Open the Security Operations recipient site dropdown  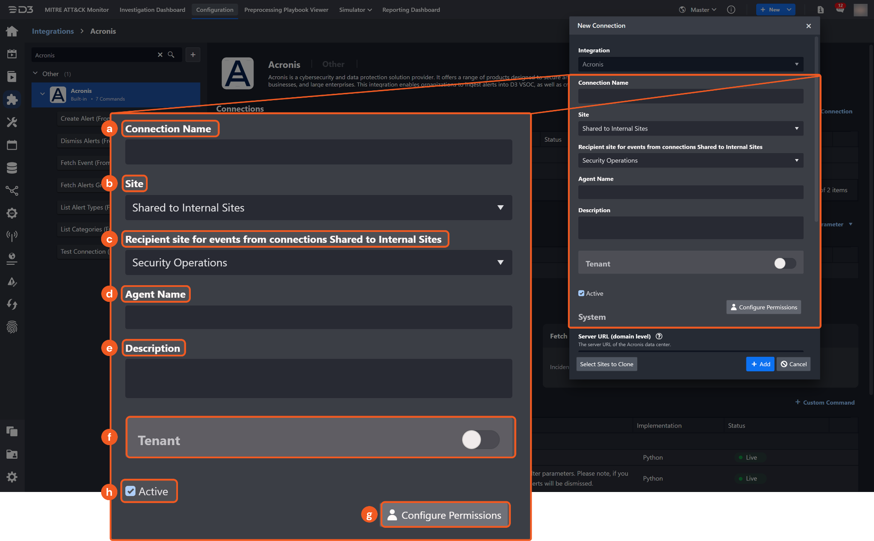(690, 160)
